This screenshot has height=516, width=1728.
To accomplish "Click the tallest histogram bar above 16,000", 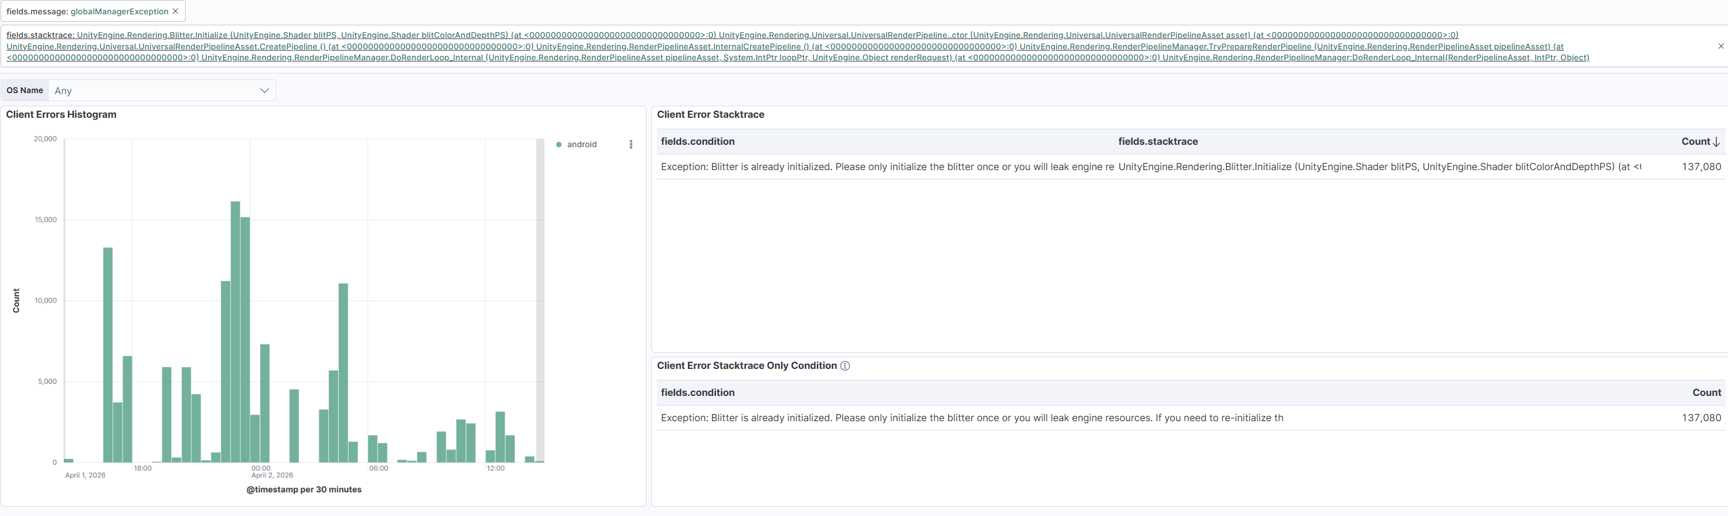I will coord(236,332).
